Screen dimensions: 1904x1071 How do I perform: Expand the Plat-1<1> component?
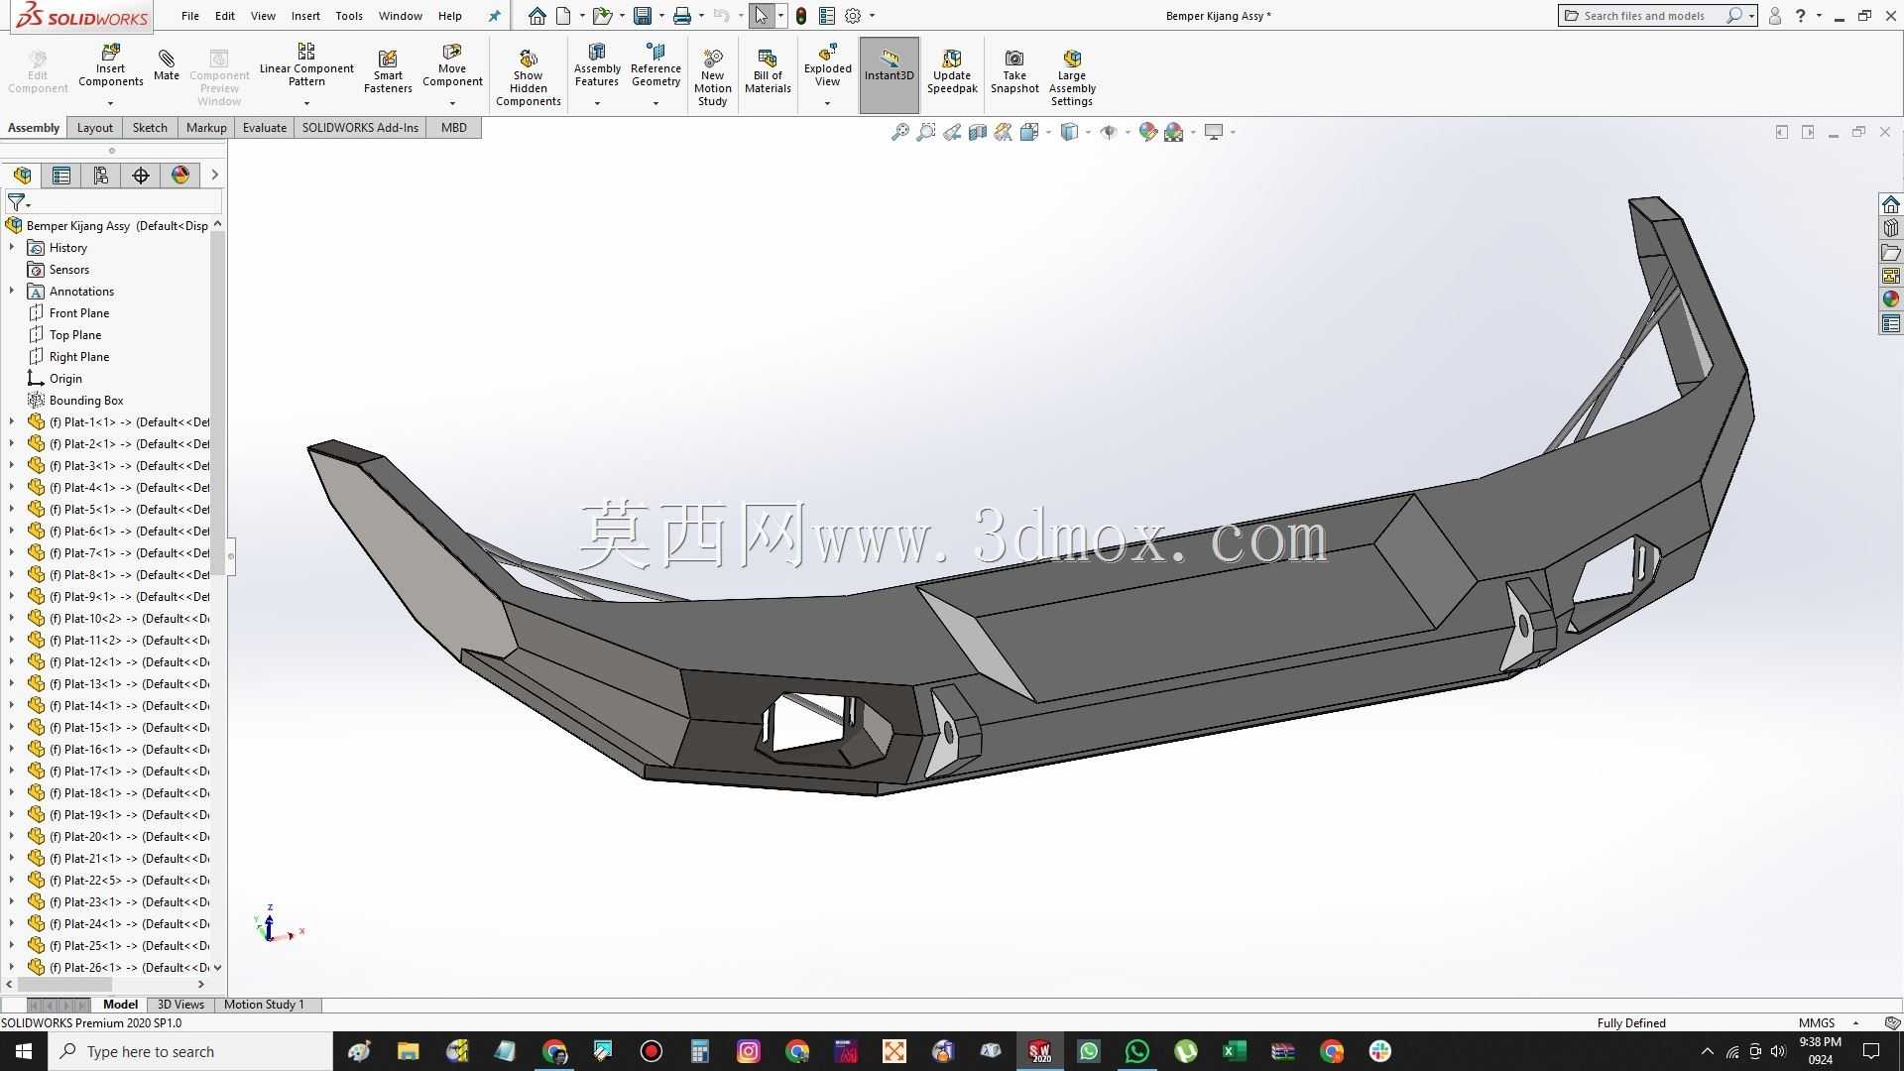point(12,422)
